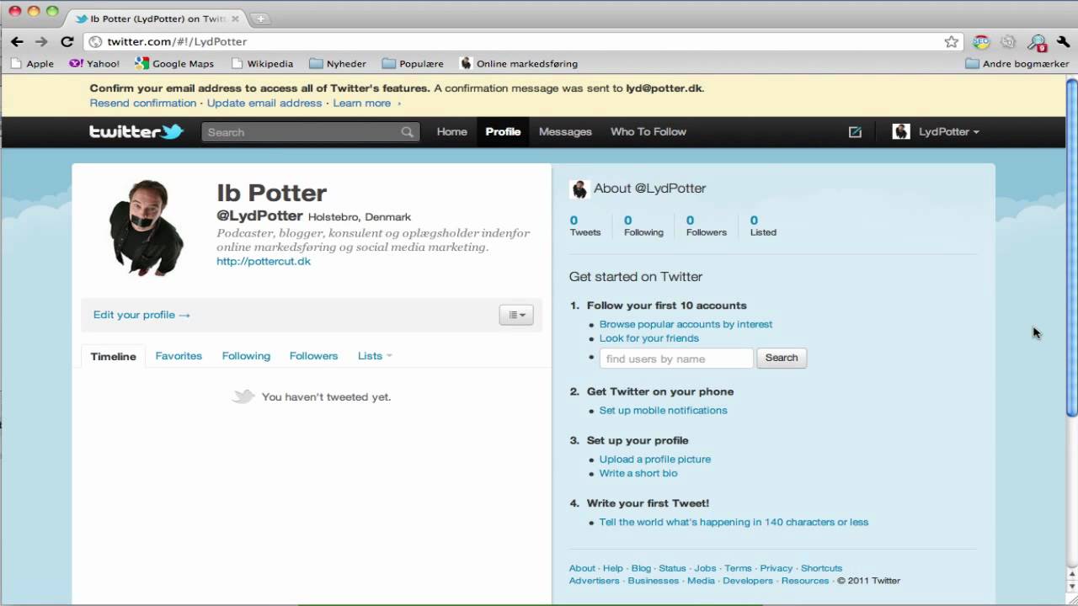This screenshot has width=1078, height=606.
Task: Click the avatar beside About @LydPotter
Action: pos(579,189)
